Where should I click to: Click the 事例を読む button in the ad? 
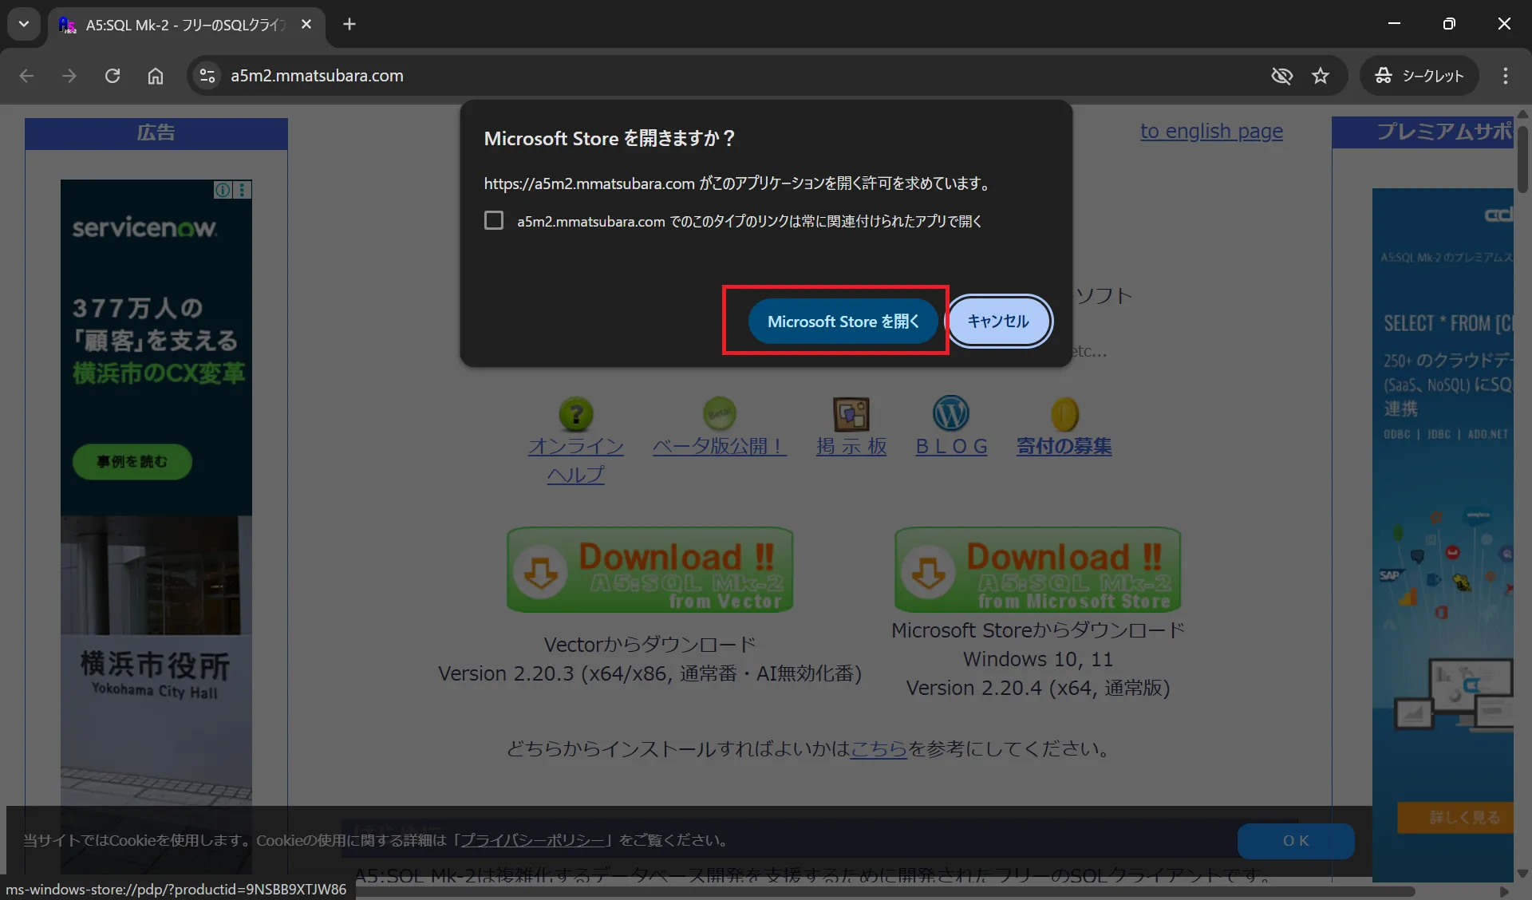click(x=132, y=462)
